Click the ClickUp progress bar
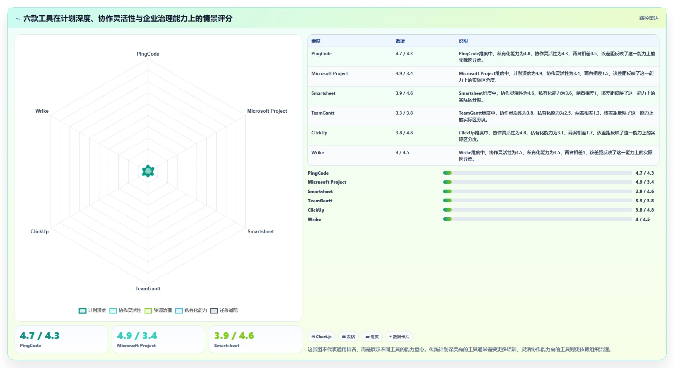The width and height of the screenshot is (674, 368). (538, 210)
